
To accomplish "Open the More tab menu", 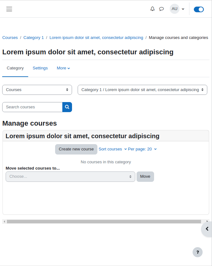I will 63,68.
